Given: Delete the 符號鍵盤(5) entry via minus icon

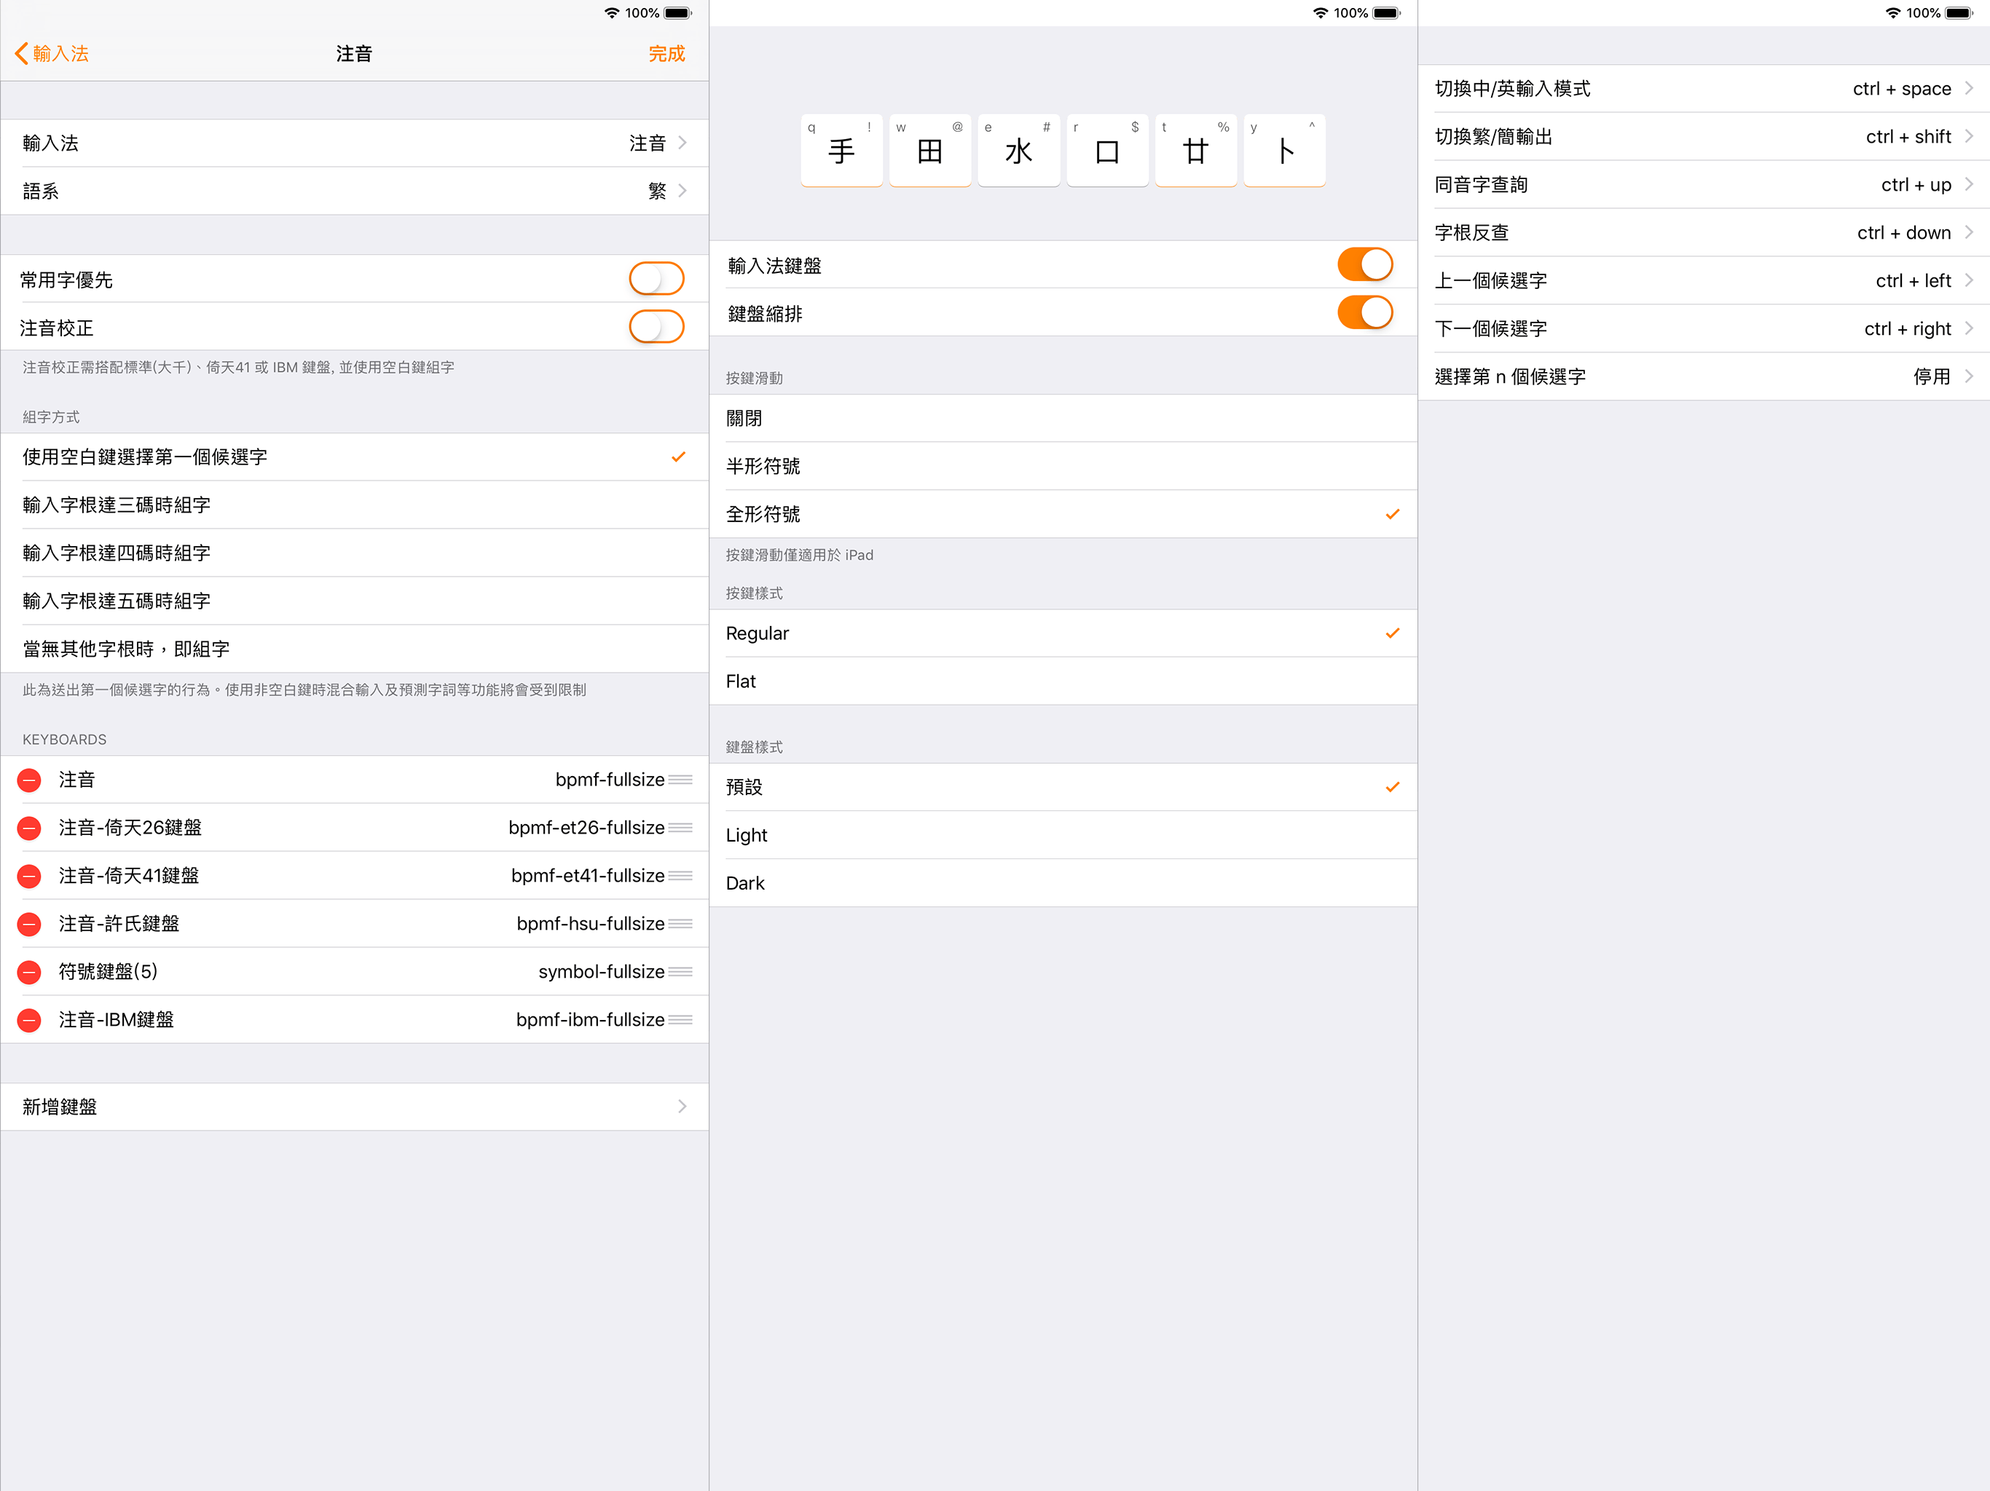Looking at the screenshot, I should click(x=30, y=971).
